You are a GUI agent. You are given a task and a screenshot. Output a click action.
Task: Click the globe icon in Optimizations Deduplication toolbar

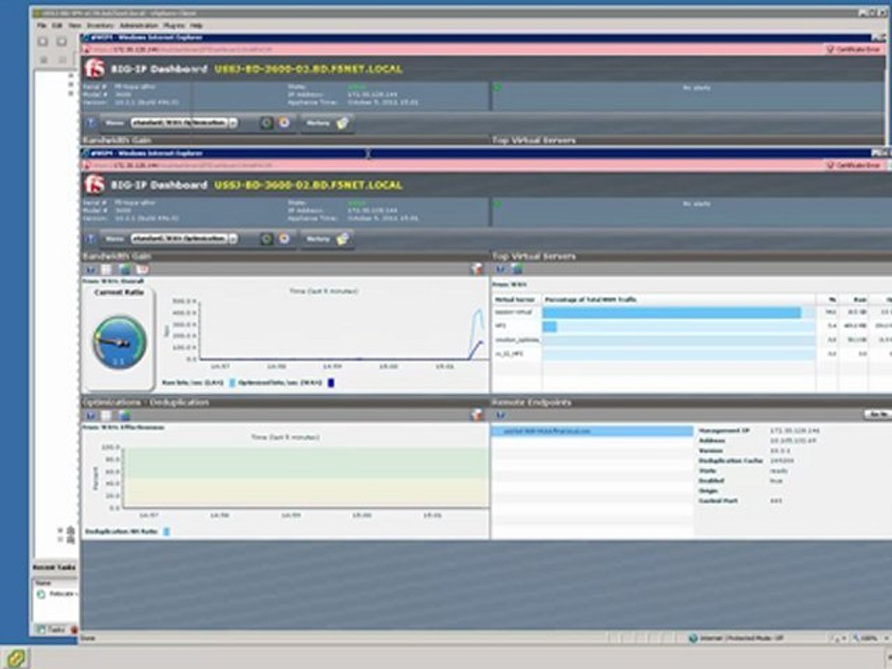(x=125, y=416)
